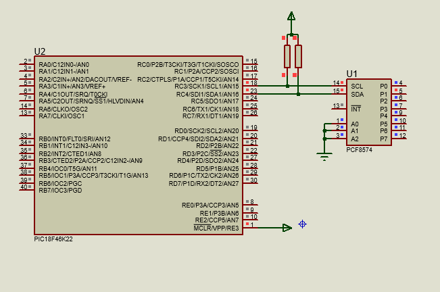440x292 pixels.
Task: Click pin number 12 on U1
Action: pos(402,135)
